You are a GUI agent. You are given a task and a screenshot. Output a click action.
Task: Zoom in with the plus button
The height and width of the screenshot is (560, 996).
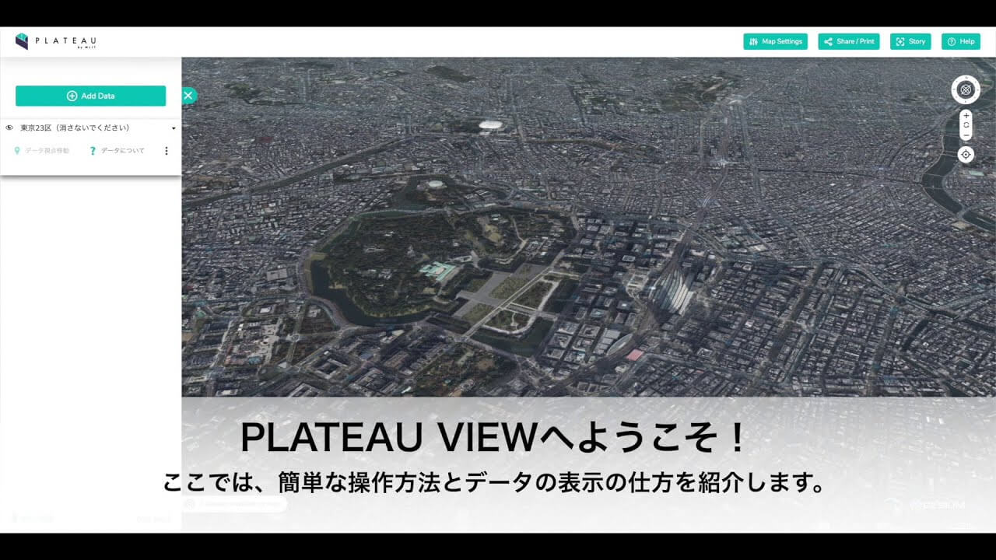click(x=966, y=115)
